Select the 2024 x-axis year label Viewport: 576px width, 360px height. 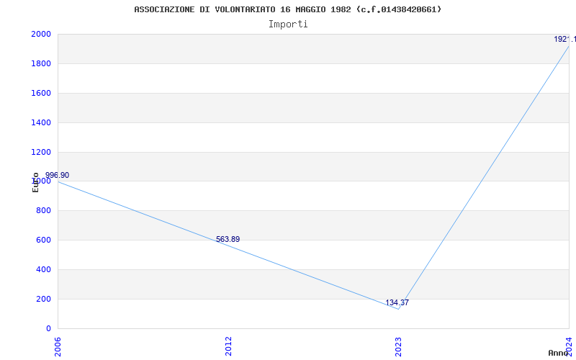569,346
